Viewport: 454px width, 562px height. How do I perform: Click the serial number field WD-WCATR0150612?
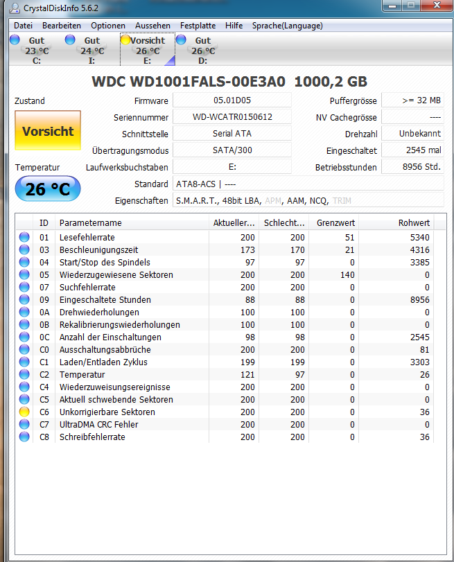pos(232,117)
